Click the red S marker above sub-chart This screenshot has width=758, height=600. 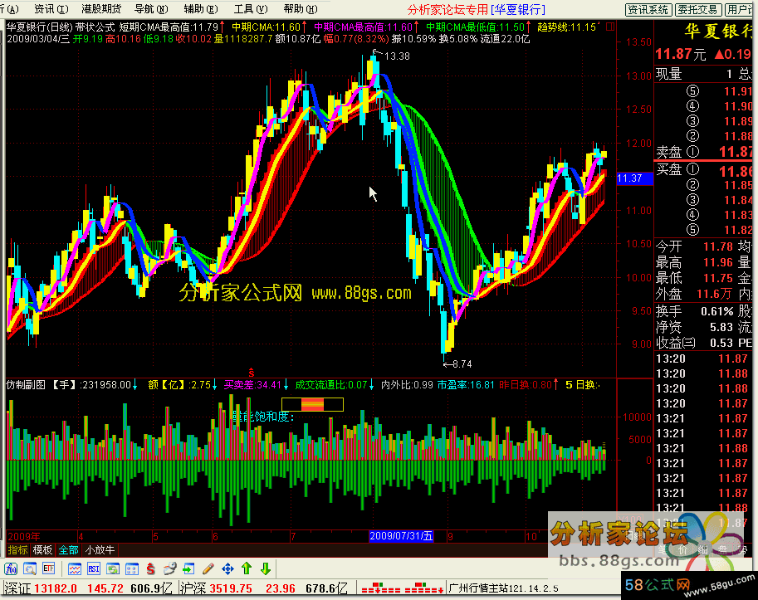[x=252, y=373]
